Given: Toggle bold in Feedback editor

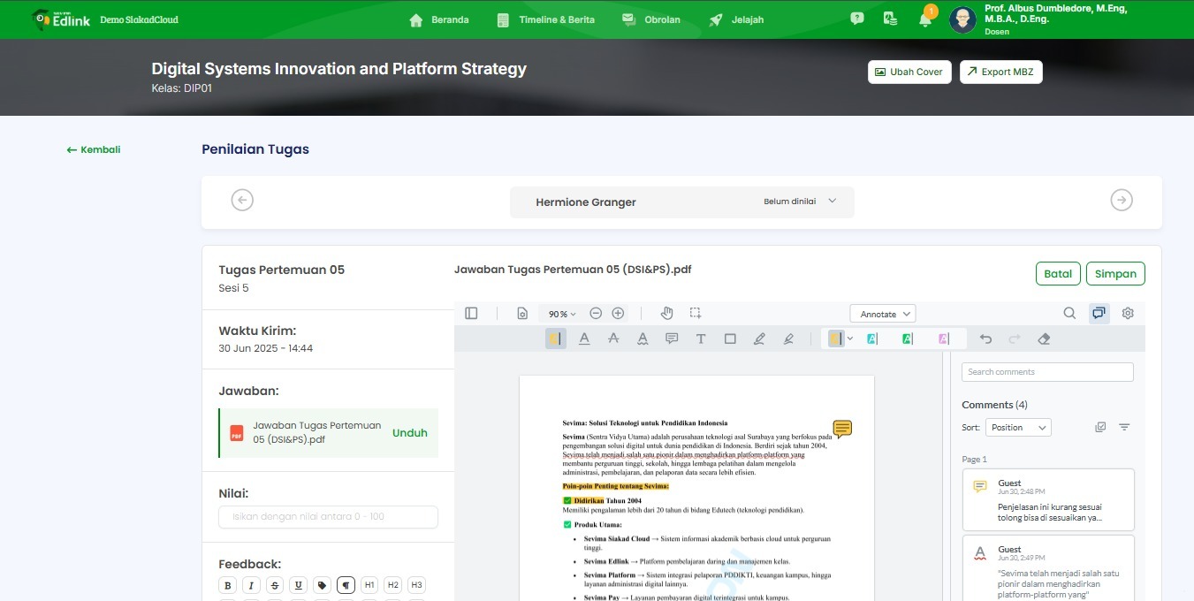Looking at the screenshot, I should tap(228, 585).
